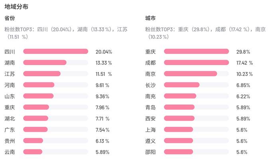Click the 四川 province progress bar

pyautogui.click(x=55, y=51)
